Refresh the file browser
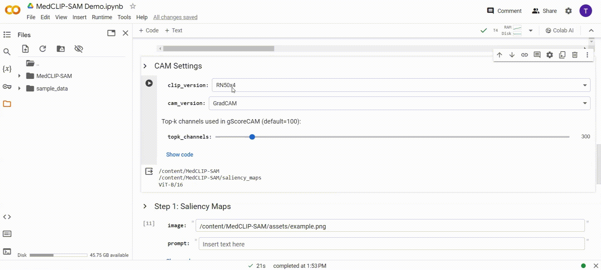The width and height of the screenshot is (601, 270). point(43,49)
